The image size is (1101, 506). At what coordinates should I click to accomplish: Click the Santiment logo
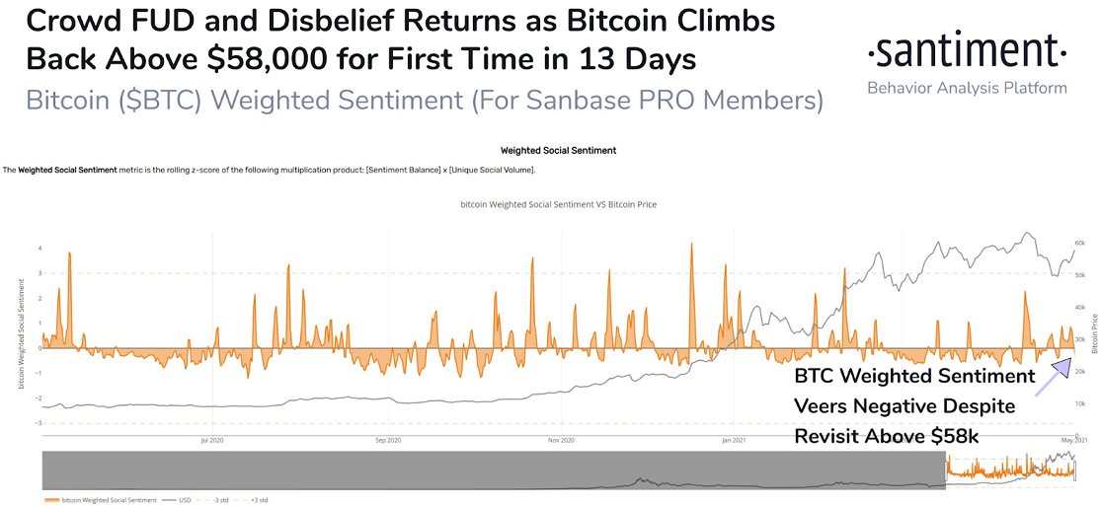point(966,49)
